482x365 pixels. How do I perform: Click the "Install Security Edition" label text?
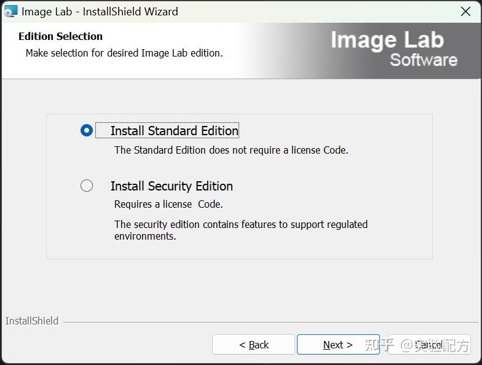coord(172,186)
